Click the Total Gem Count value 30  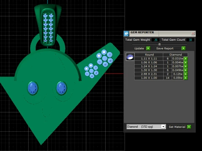pyautogui.click(x=190, y=40)
